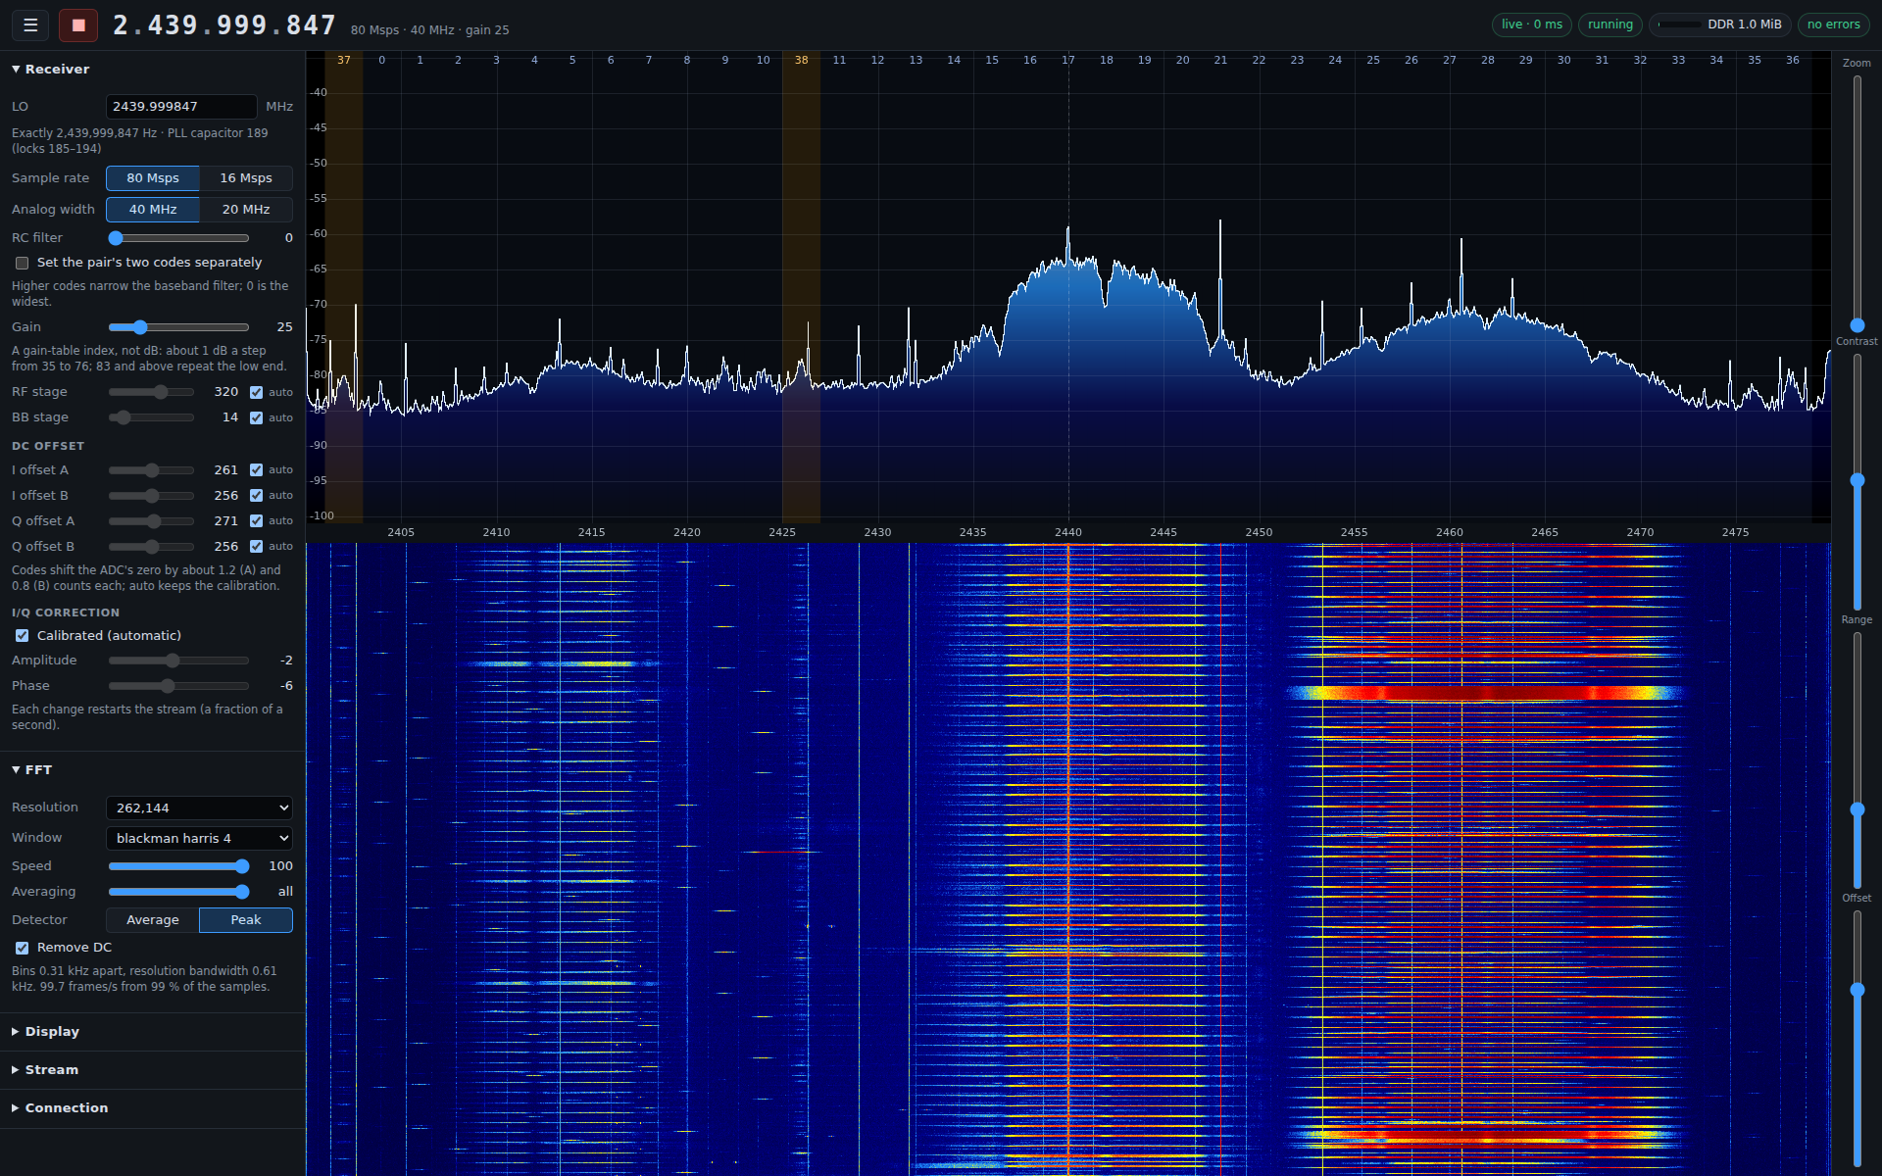Select 80 Msps sample rate
The width and height of the screenshot is (1882, 1176).
tap(153, 177)
